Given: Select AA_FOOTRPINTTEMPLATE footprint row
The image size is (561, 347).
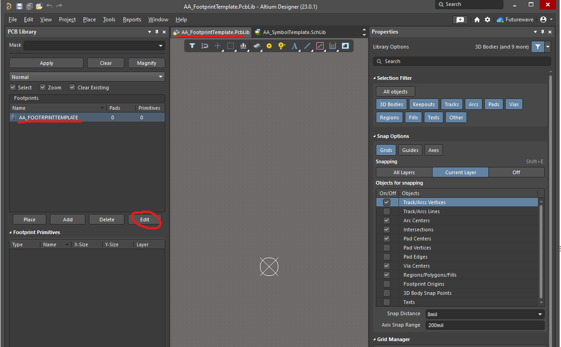Looking at the screenshot, I should (87, 117).
